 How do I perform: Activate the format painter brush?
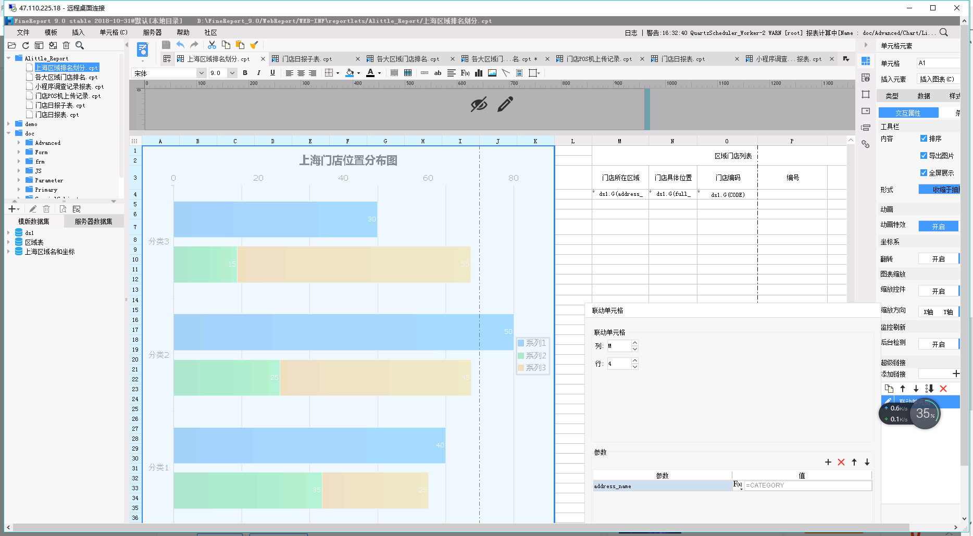point(254,45)
